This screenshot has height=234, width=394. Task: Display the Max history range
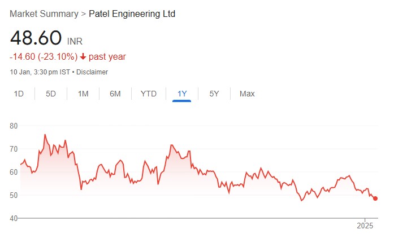coord(247,94)
